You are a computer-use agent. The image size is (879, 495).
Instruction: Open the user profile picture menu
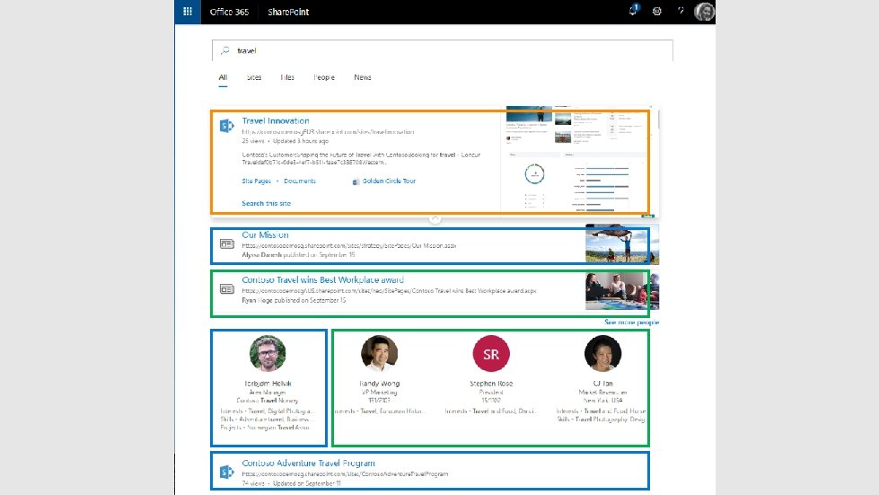pyautogui.click(x=704, y=11)
